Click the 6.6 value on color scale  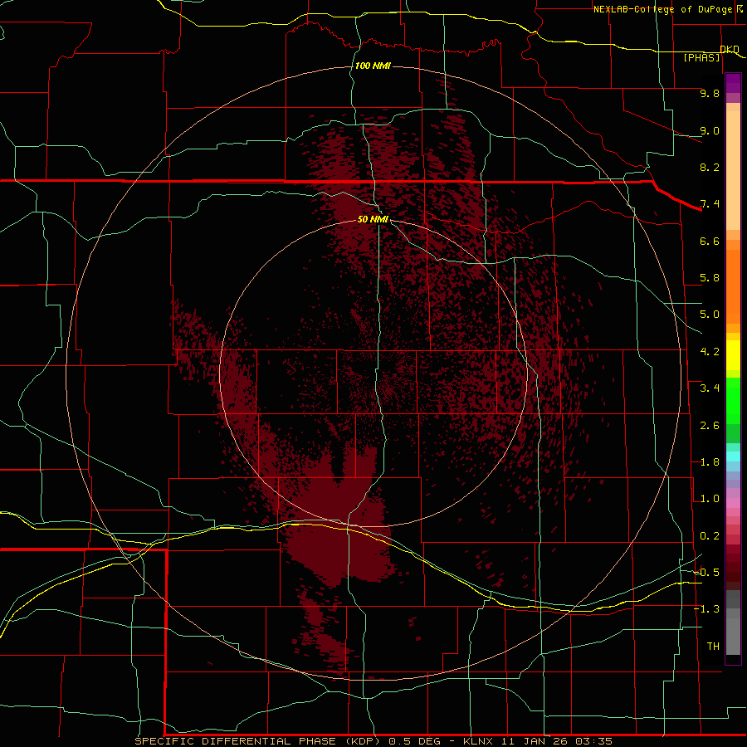pos(710,241)
